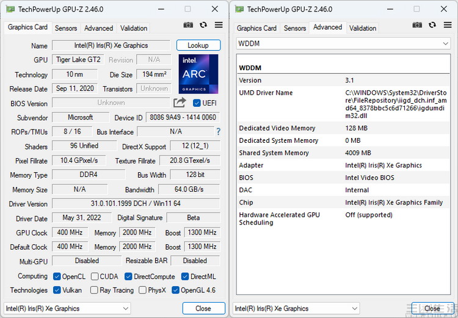Click the UMD Driver Name row
The width and height of the screenshot is (458, 318).
point(343,104)
